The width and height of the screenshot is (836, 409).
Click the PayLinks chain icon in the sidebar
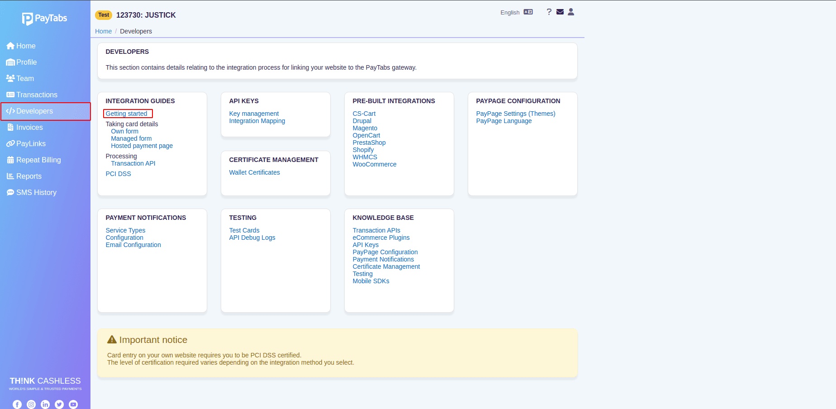10,143
